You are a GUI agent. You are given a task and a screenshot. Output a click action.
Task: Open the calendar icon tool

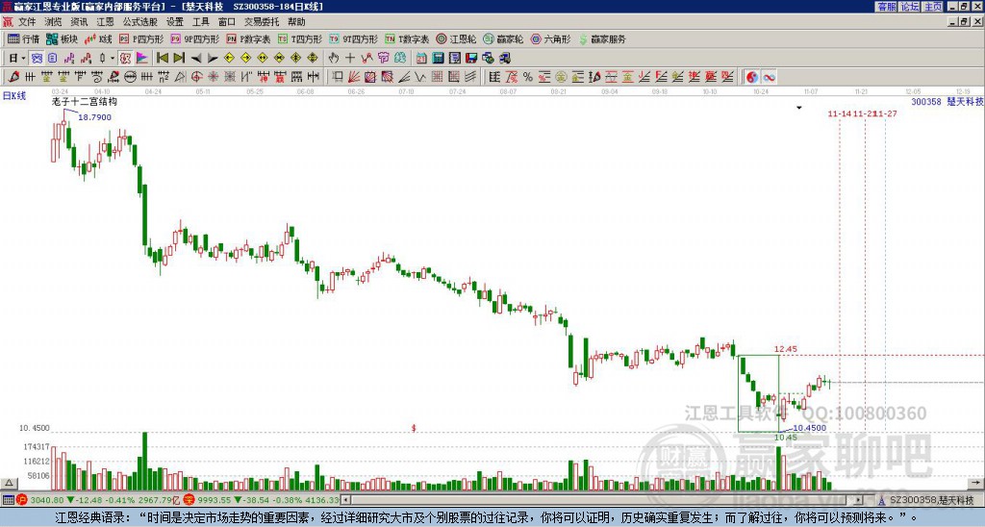click(x=421, y=59)
